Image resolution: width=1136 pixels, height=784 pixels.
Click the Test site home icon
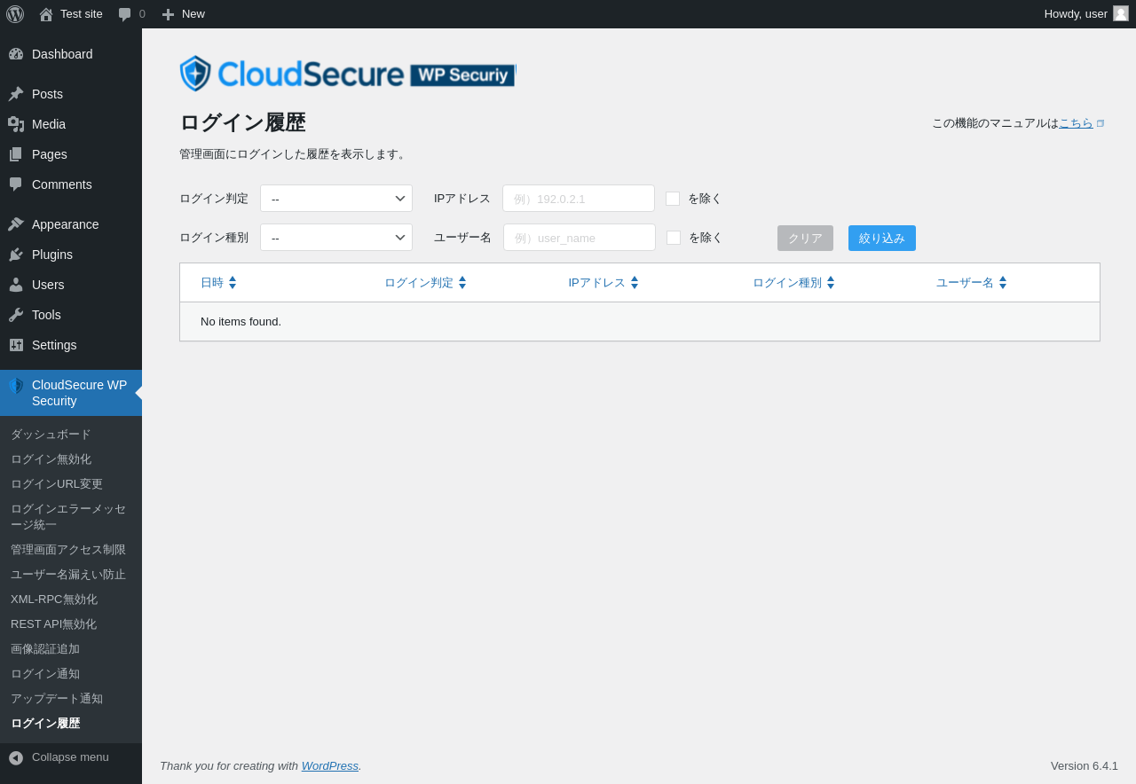46,14
